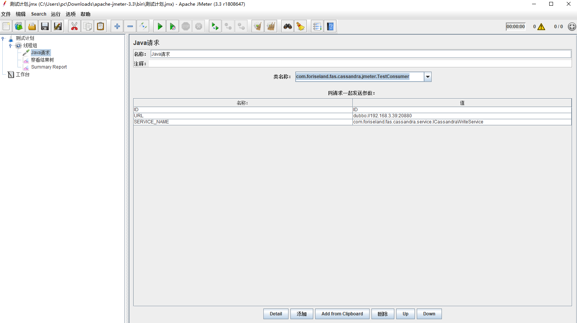Open the 运行 menu
The width and height of the screenshot is (577, 323).
pyautogui.click(x=56, y=14)
